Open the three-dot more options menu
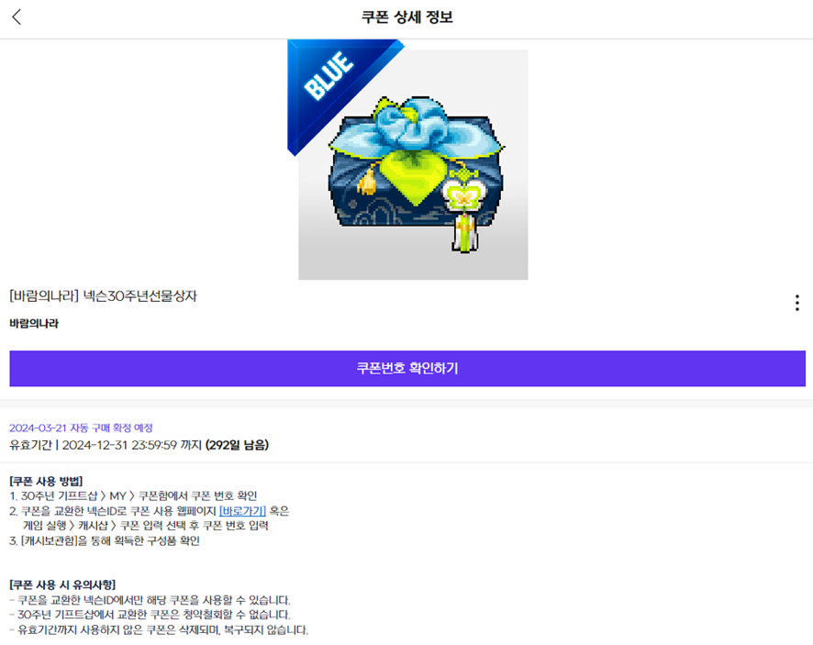 click(x=796, y=303)
